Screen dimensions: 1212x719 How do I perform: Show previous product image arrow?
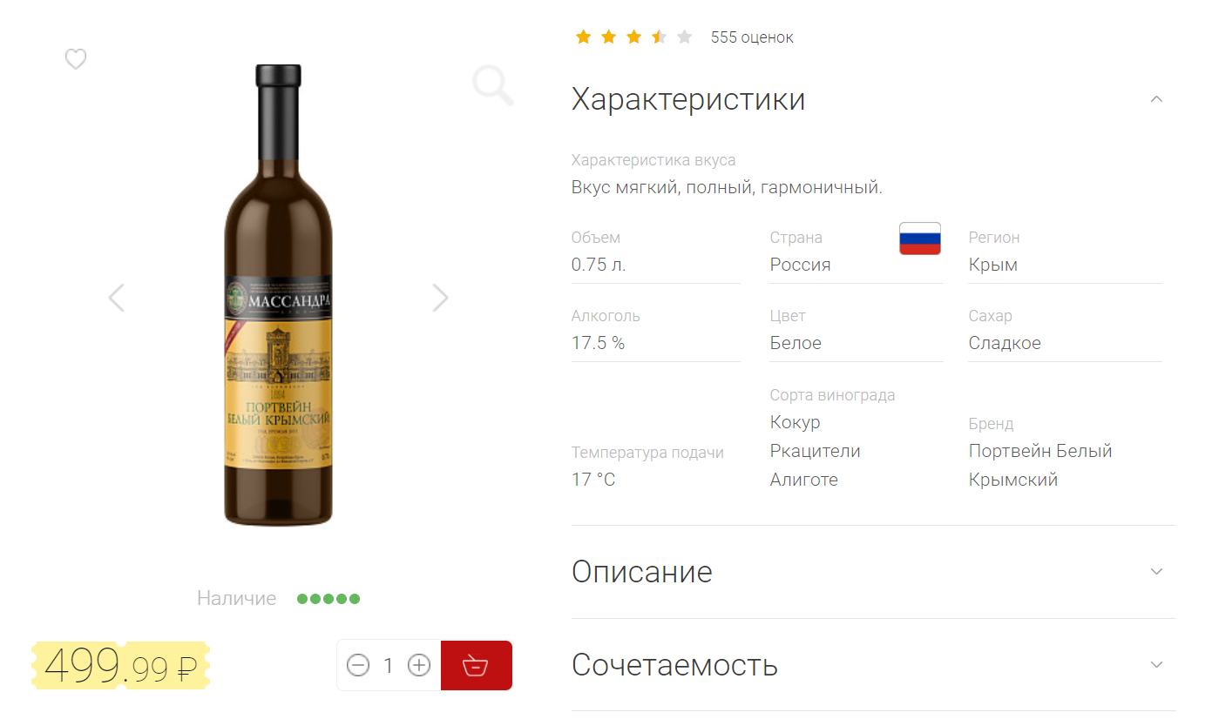(117, 298)
